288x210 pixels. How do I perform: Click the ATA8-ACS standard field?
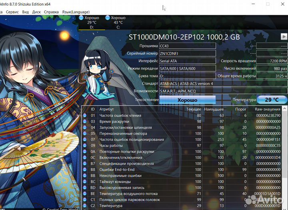(x=223, y=84)
